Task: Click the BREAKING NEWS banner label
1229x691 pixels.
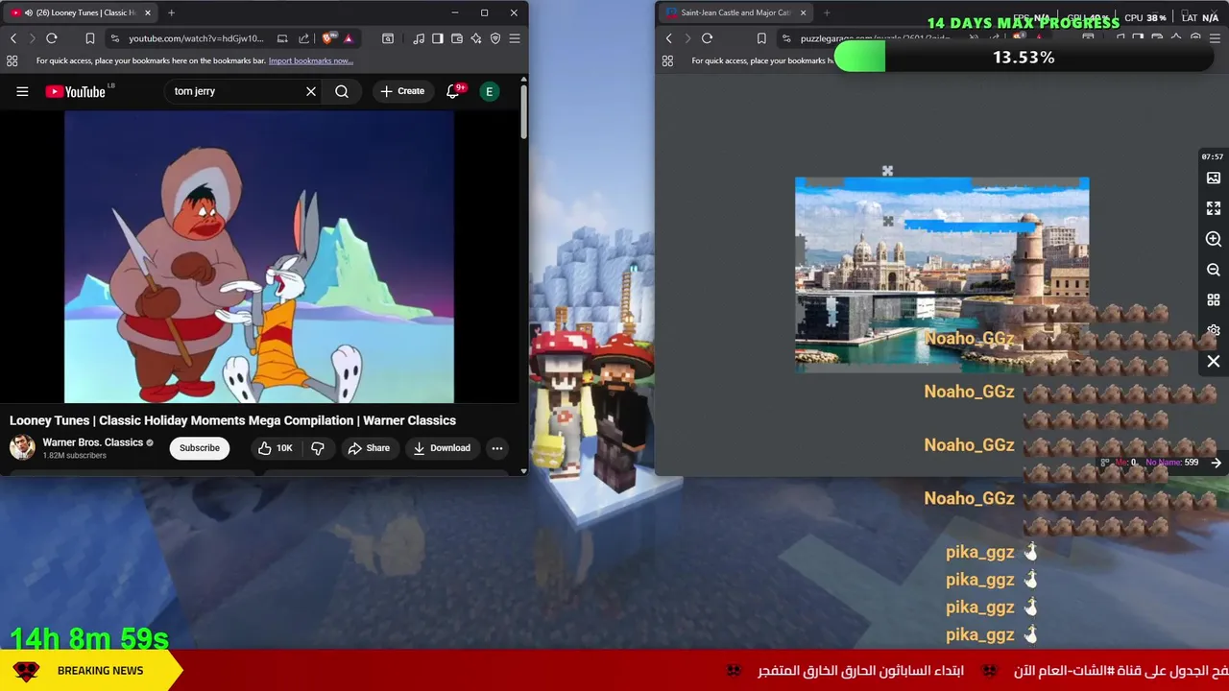Action: coord(100,671)
